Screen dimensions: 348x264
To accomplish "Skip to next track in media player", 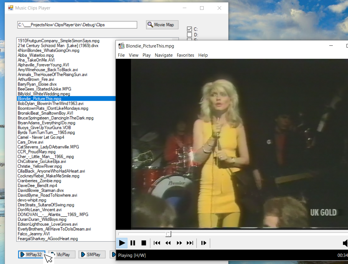I will pyautogui.click(x=190, y=243).
